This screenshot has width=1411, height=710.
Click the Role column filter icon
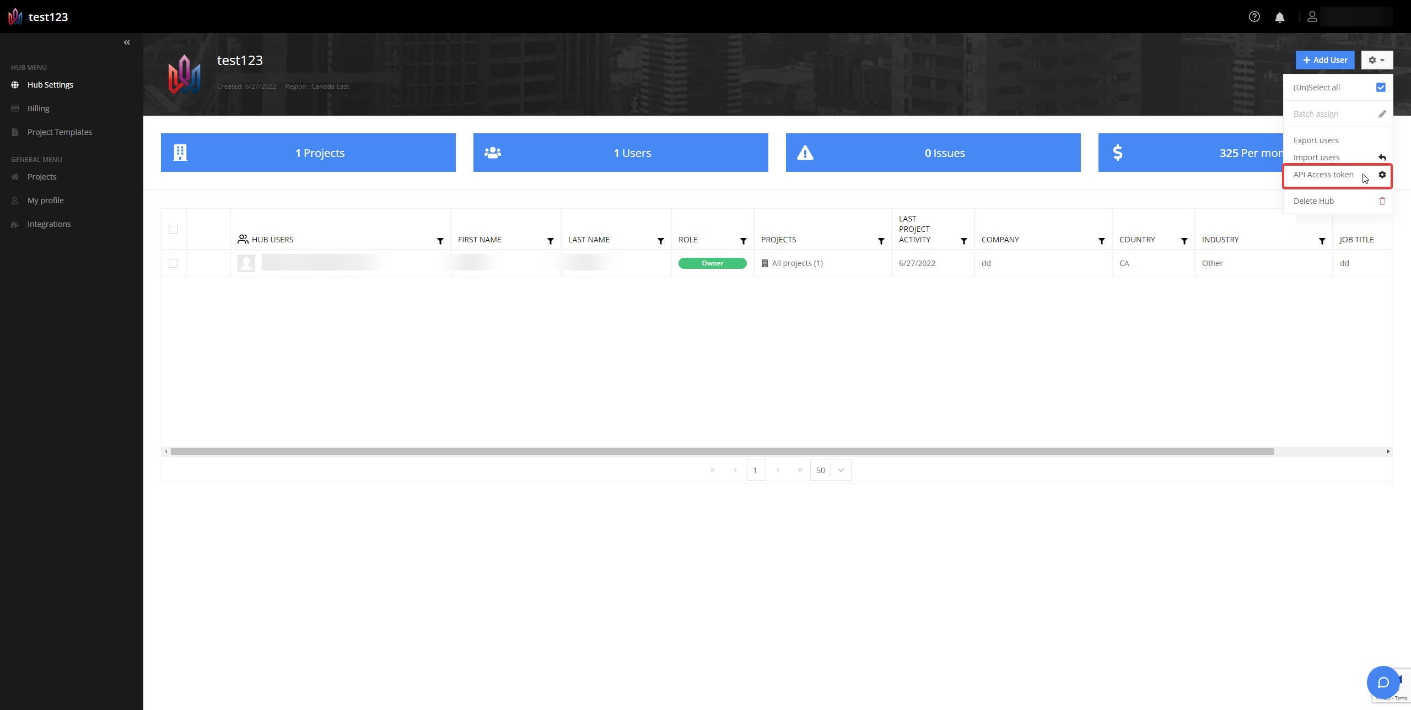pyautogui.click(x=743, y=241)
